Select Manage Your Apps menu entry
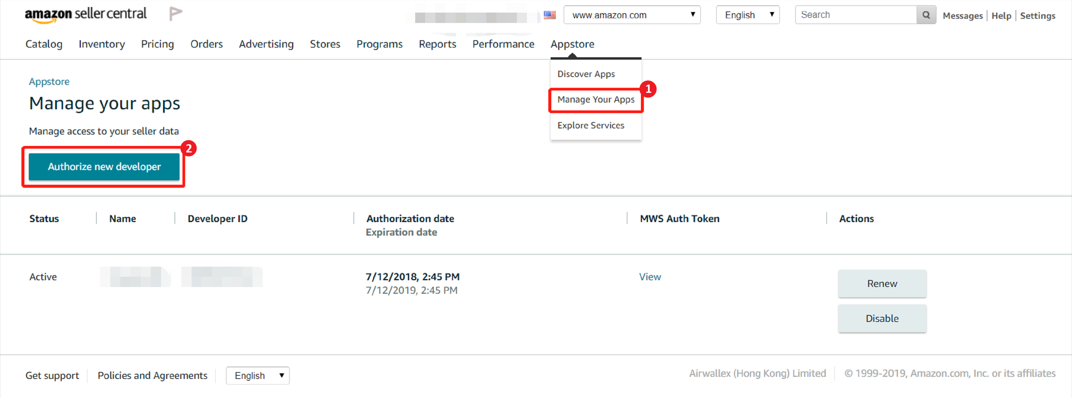This screenshot has height=398, width=1072. click(596, 100)
